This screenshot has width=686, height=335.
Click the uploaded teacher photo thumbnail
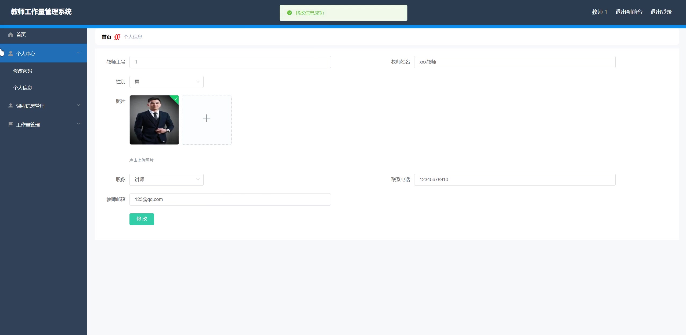pyautogui.click(x=154, y=120)
